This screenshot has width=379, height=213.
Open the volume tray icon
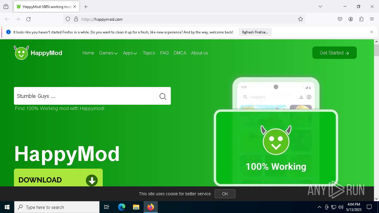point(341,207)
